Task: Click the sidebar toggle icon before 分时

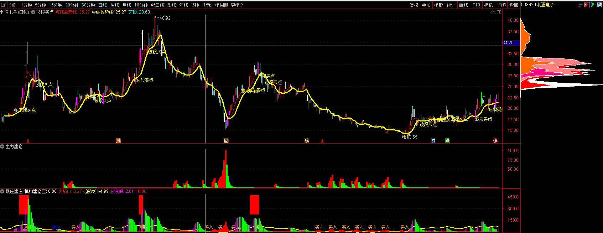Action: coord(4,5)
